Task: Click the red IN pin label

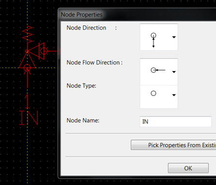Action: tap(29, 118)
